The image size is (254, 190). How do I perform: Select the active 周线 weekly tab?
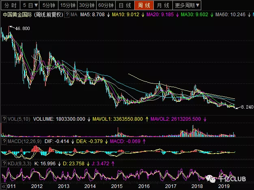click(x=144, y=5)
